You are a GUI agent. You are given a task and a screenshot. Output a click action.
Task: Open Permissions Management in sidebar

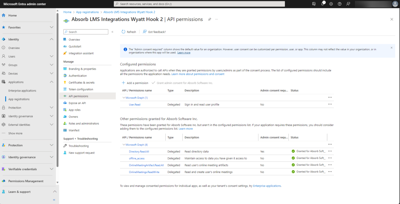pyautogui.click(x=26, y=181)
